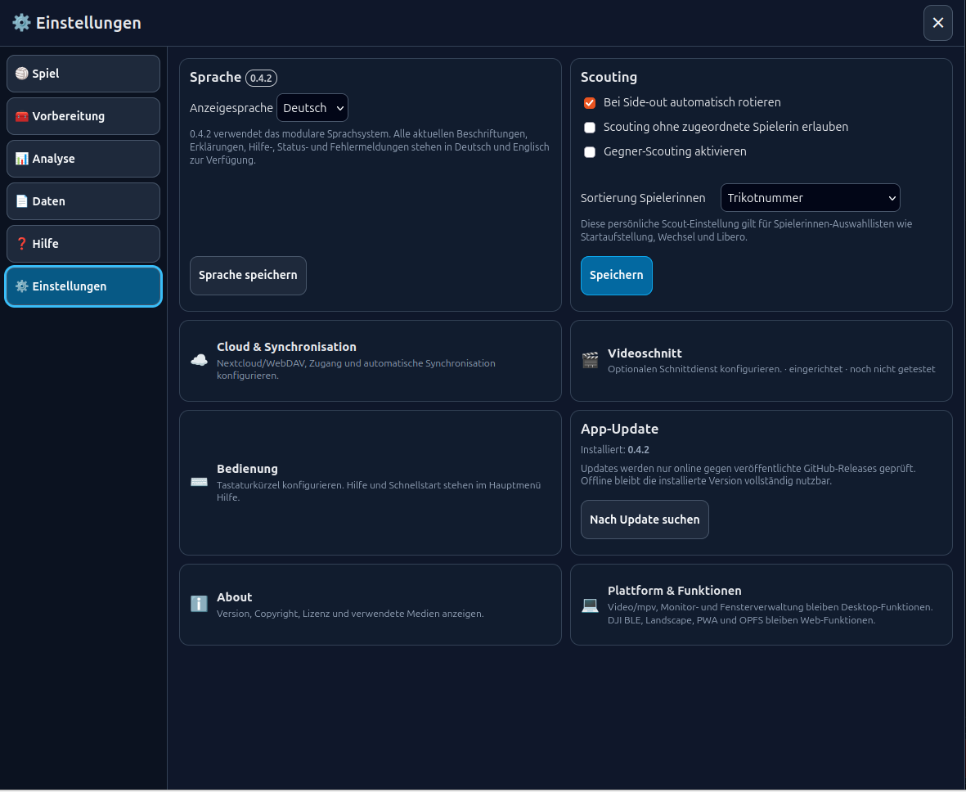Open the Videoschnitt configuration card

coord(762,361)
